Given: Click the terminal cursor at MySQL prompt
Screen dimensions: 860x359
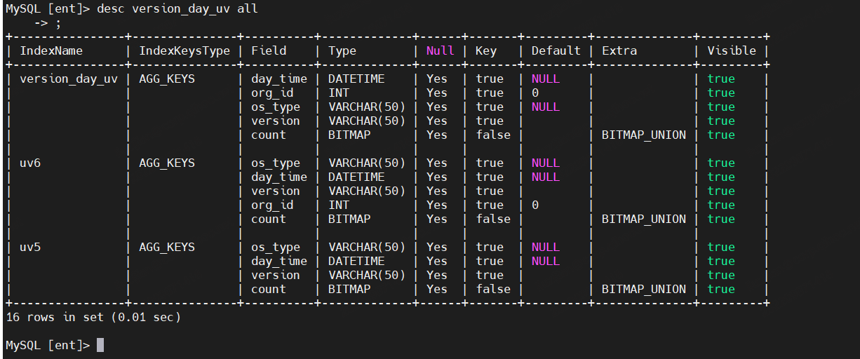Looking at the screenshot, I should pyautogui.click(x=100, y=345).
